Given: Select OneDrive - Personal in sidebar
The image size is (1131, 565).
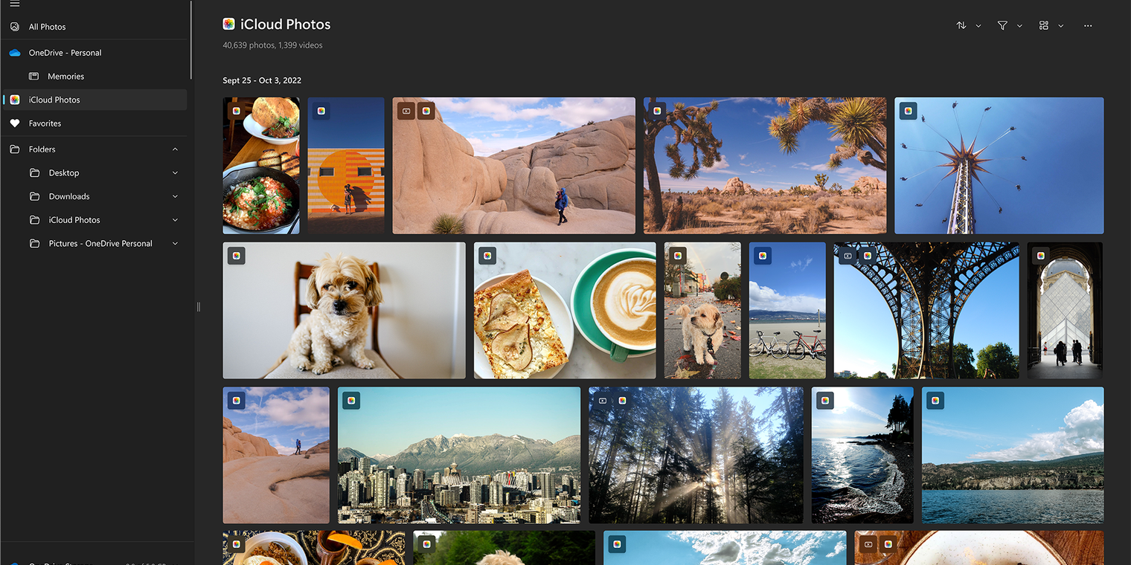Looking at the screenshot, I should 95,53.
